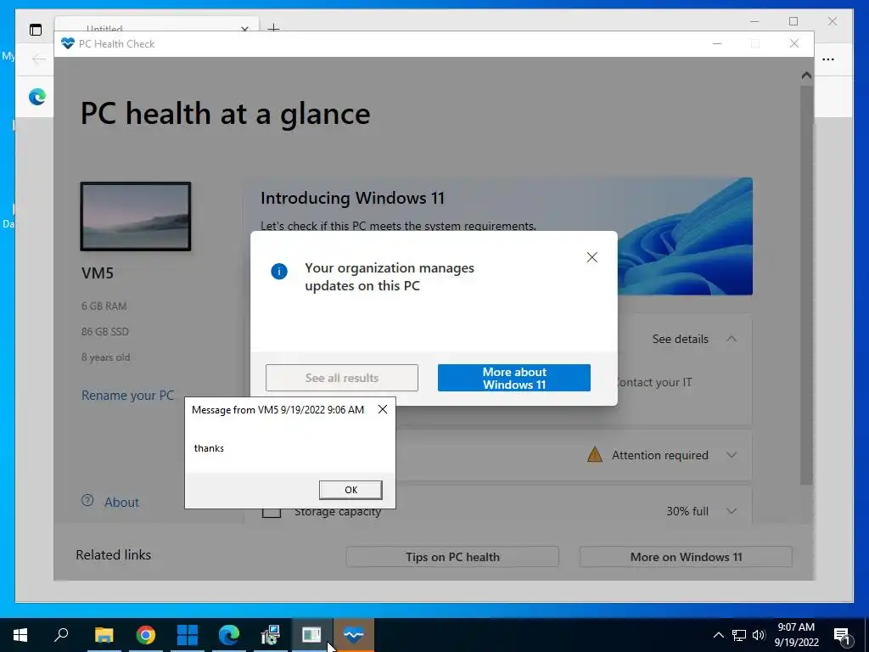Click the Edge icon in the background browser window
The image size is (869, 652).
(37, 97)
